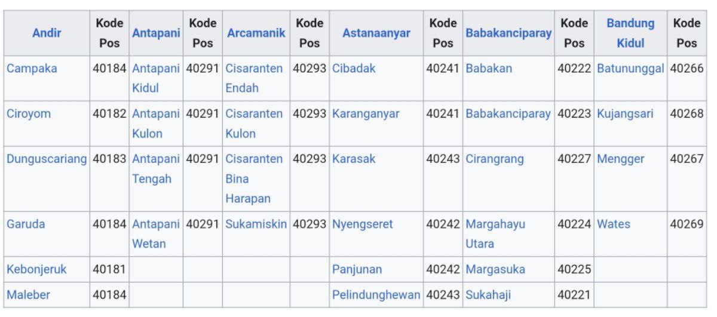Open the Astanaanyar header link

coord(376,33)
